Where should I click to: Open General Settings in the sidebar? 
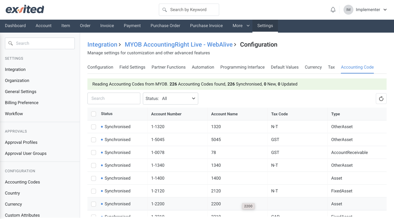[21, 92]
